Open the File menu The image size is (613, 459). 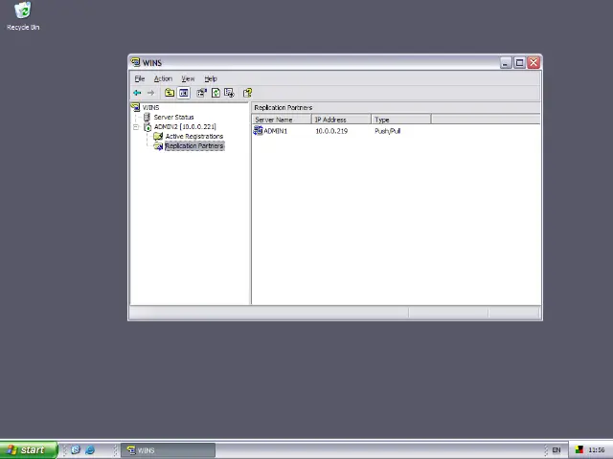[140, 78]
